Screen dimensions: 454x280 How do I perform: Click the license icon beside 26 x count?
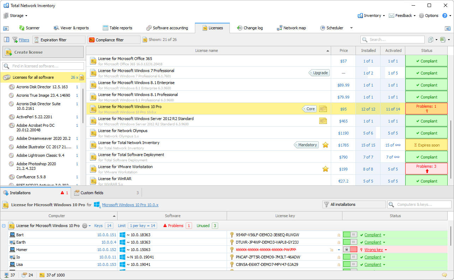[x=82, y=77]
